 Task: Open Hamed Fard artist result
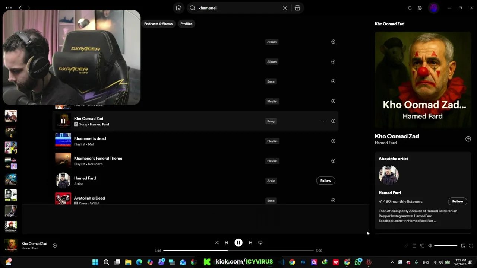[x=85, y=178]
